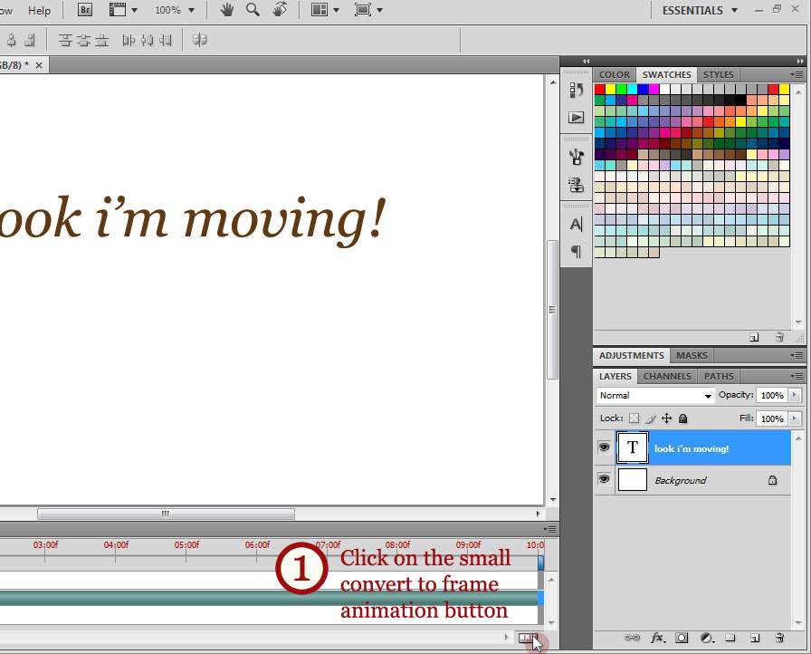Screen dimensions: 811x654
Task: Launch Adobe Bridge with the Br icon
Action: pos(85,10)
